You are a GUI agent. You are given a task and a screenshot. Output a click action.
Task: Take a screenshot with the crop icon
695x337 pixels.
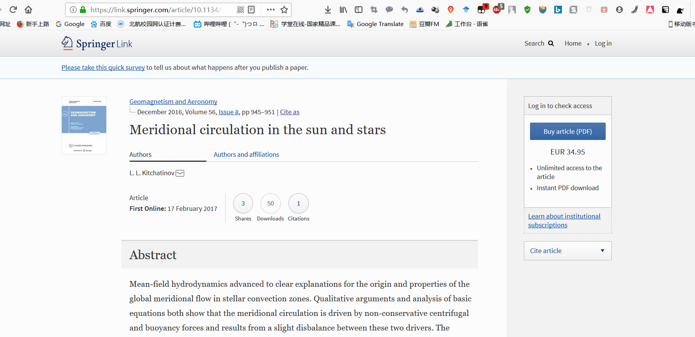click(374, 10)
